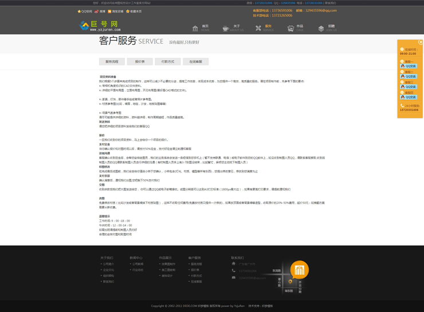The image size is (424, 312).
Task: Click the 作品 case nav icon
Action: [x=290, y=28]
